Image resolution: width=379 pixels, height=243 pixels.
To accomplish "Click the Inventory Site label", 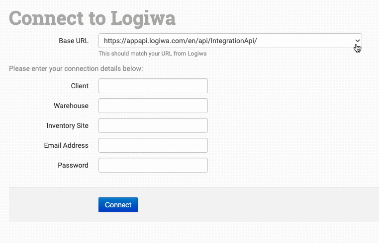I will pyautogui.click(x=68, y=125).
